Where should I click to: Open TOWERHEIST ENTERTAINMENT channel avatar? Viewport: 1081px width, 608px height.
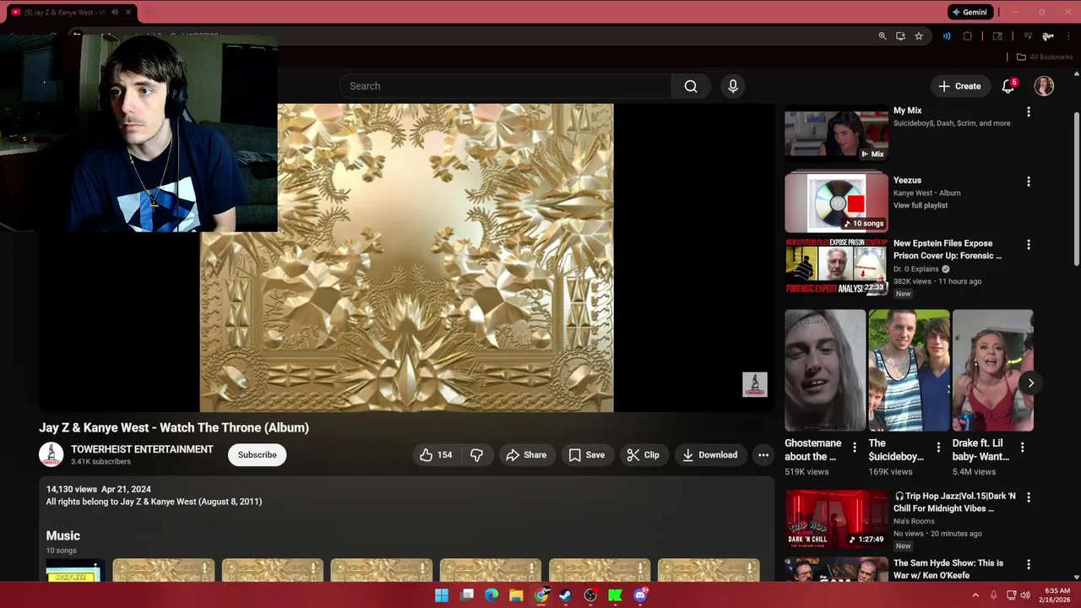pyautogui.click(x=51, y=454)
